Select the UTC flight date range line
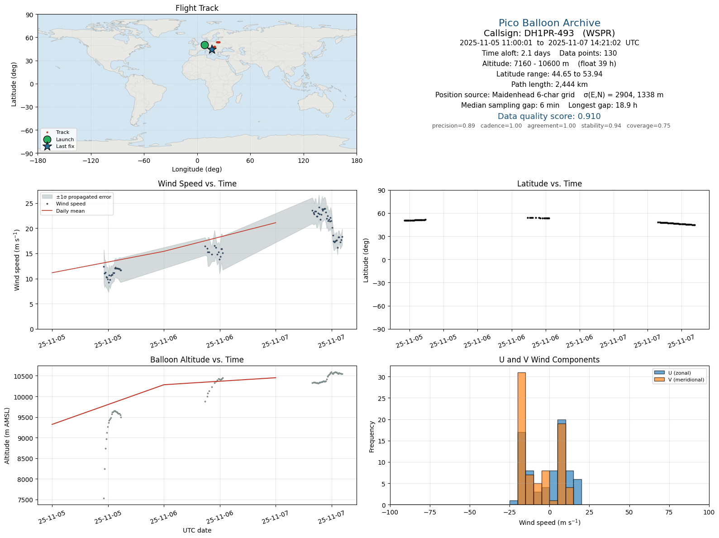The image size is (719, 538). tap(549, 43)
